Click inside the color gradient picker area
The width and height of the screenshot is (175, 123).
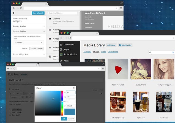pos(48,103)
